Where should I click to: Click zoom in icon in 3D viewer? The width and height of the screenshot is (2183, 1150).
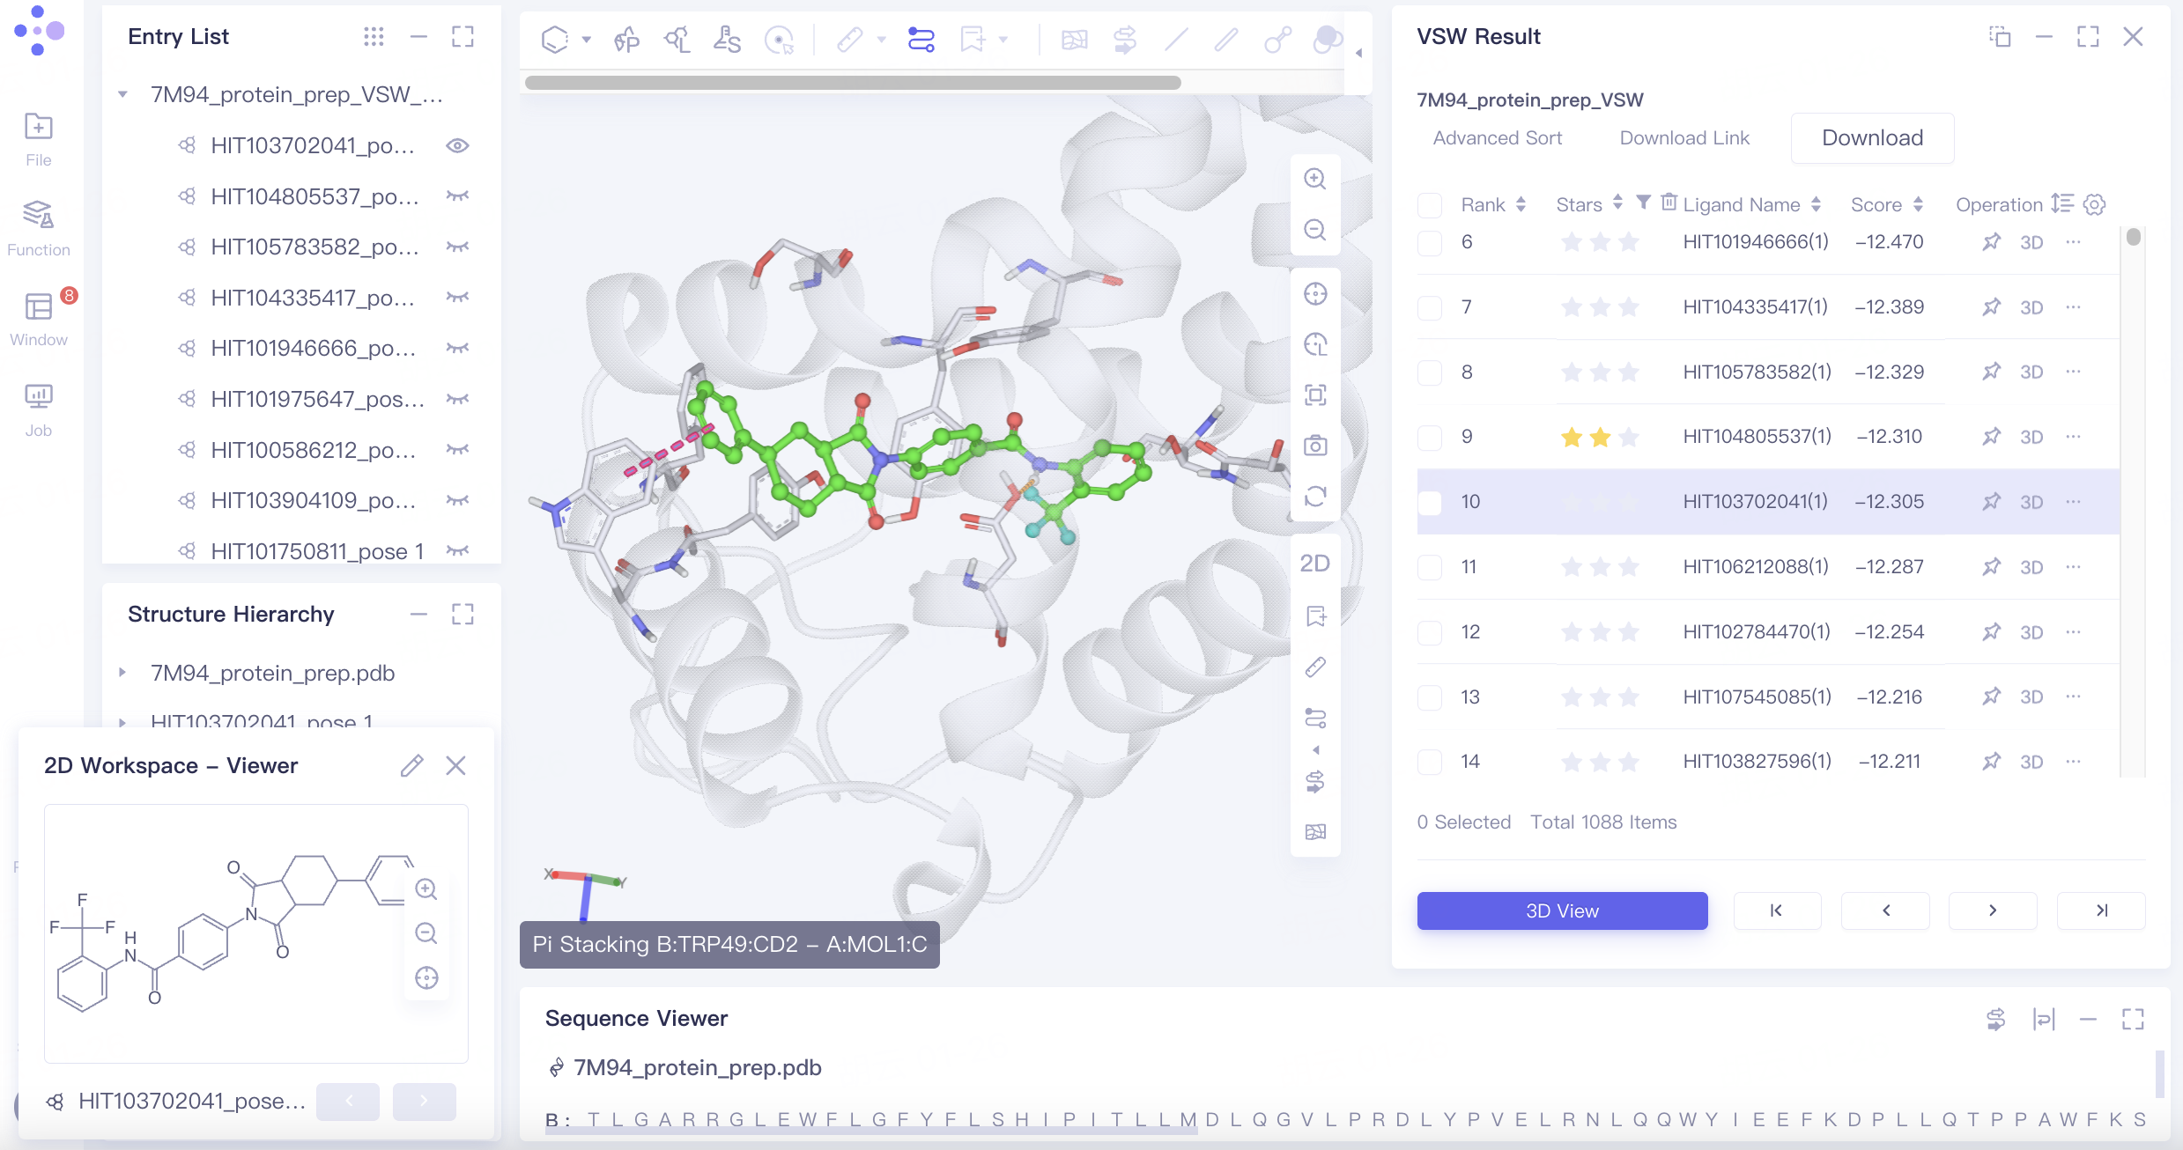click(x=1315, y=179)
